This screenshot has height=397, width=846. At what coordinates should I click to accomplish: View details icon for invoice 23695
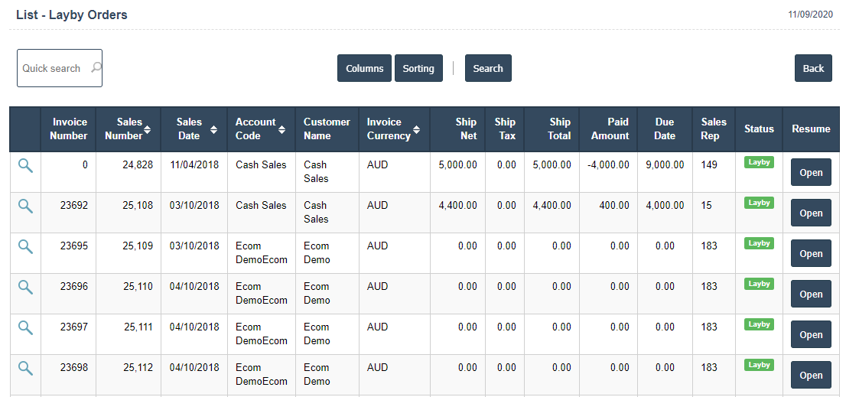click(25, 246)
